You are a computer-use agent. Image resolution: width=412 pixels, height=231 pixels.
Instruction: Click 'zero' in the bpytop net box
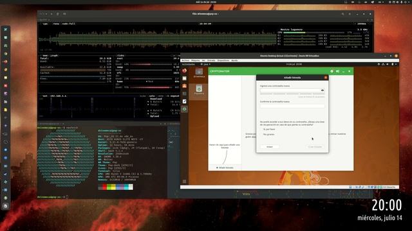(160, 96)
